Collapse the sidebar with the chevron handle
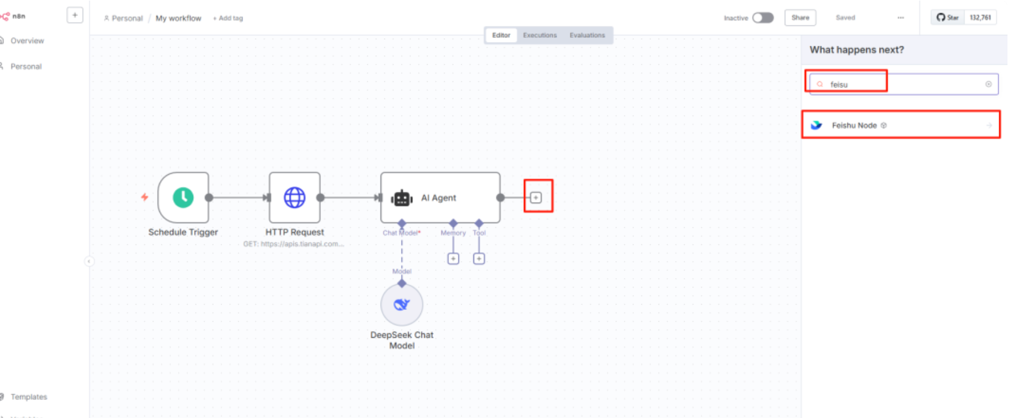The width and height of the screenshot is (1018, 418). (x=89, y=262)
